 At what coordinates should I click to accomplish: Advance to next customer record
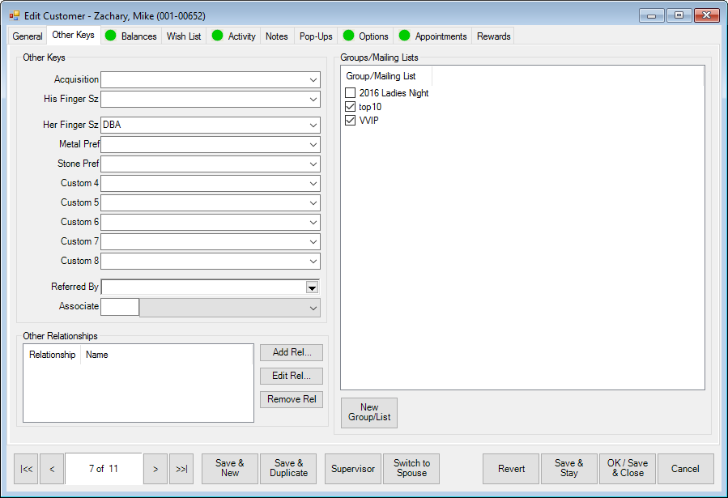(155, 469)
